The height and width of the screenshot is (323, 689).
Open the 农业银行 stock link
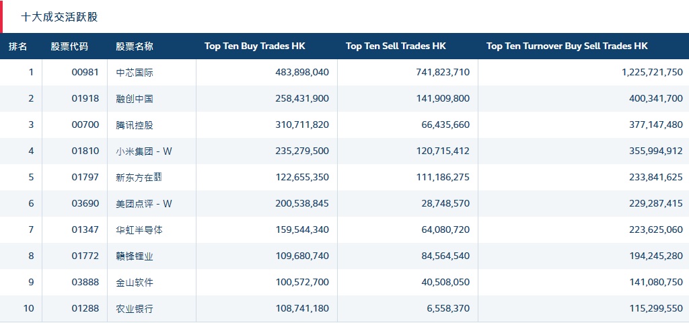(135, 309)
